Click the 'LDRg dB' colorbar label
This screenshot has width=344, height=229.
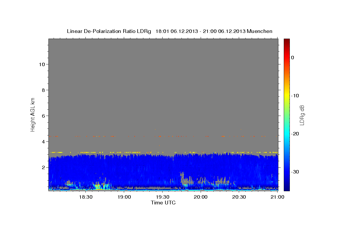(x=302, y=115)
